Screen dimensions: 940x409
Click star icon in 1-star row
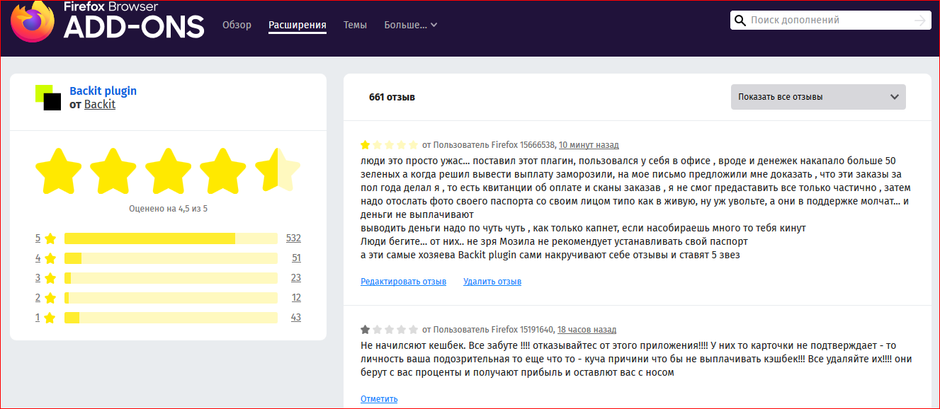(x=50, y=318)
